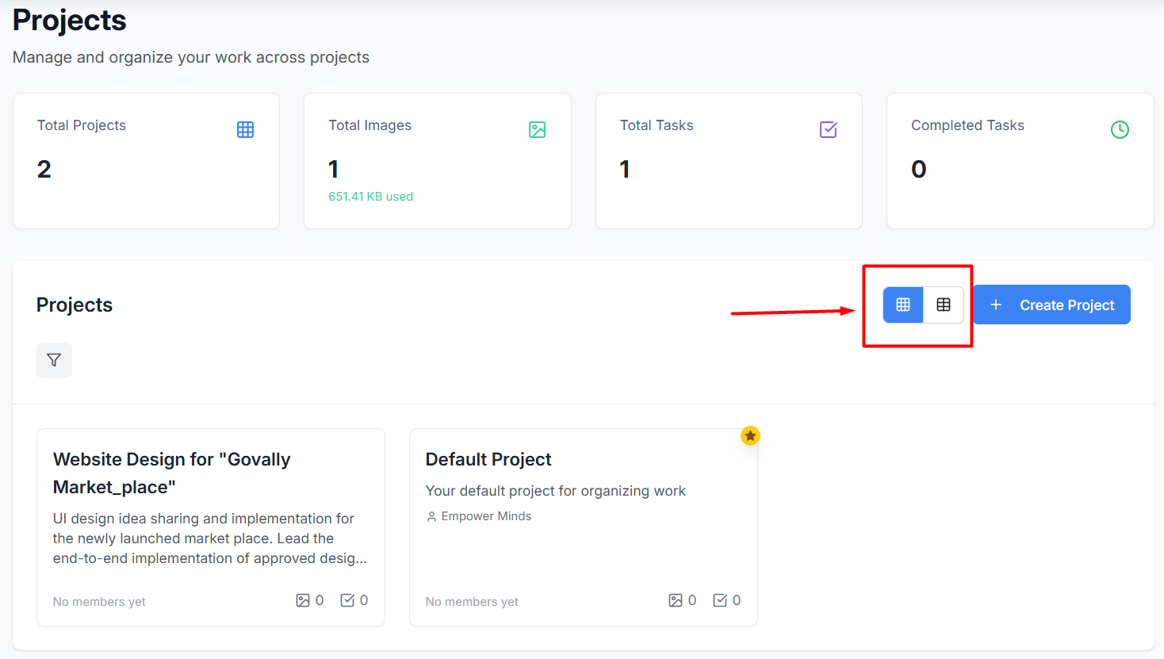The image size is (1164, 659).
Task: Open the projects filter funnel
Action: 54,360
